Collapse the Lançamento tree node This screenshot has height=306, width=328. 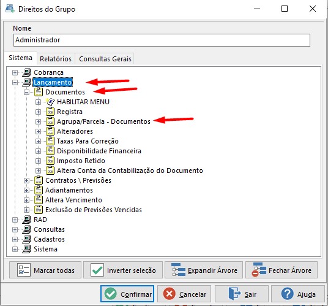point(15,83)
